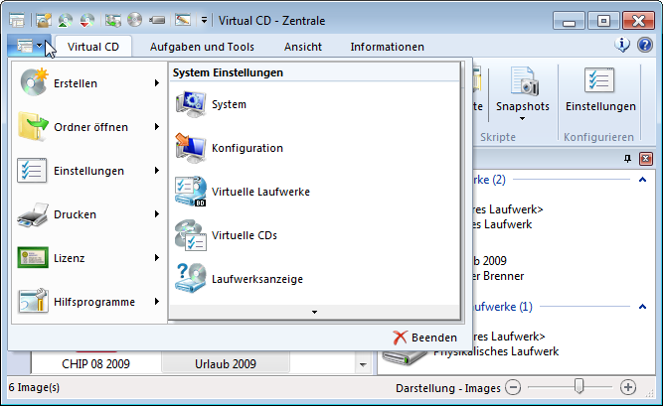Click the image list dropdown arrow
The height and width of the screenshot is (406, 663).
pyautogui.click(x=363, y=364)
